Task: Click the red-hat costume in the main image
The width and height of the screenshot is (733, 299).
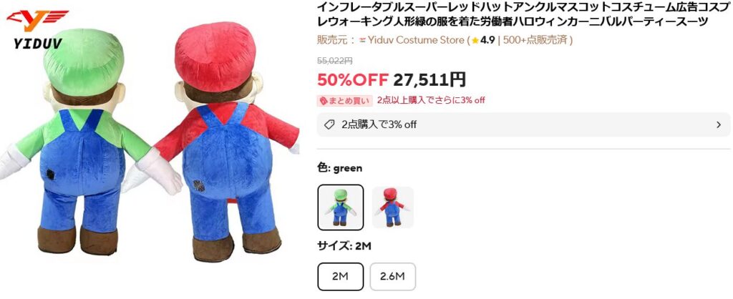Action: tap(224, 140)
